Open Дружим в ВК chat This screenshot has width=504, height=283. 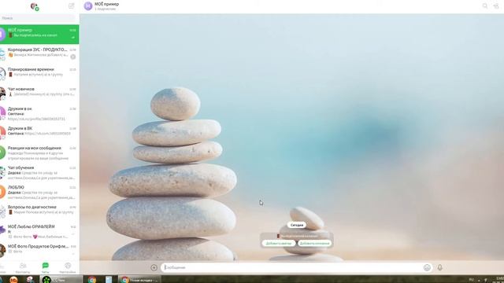click(39, 133)
